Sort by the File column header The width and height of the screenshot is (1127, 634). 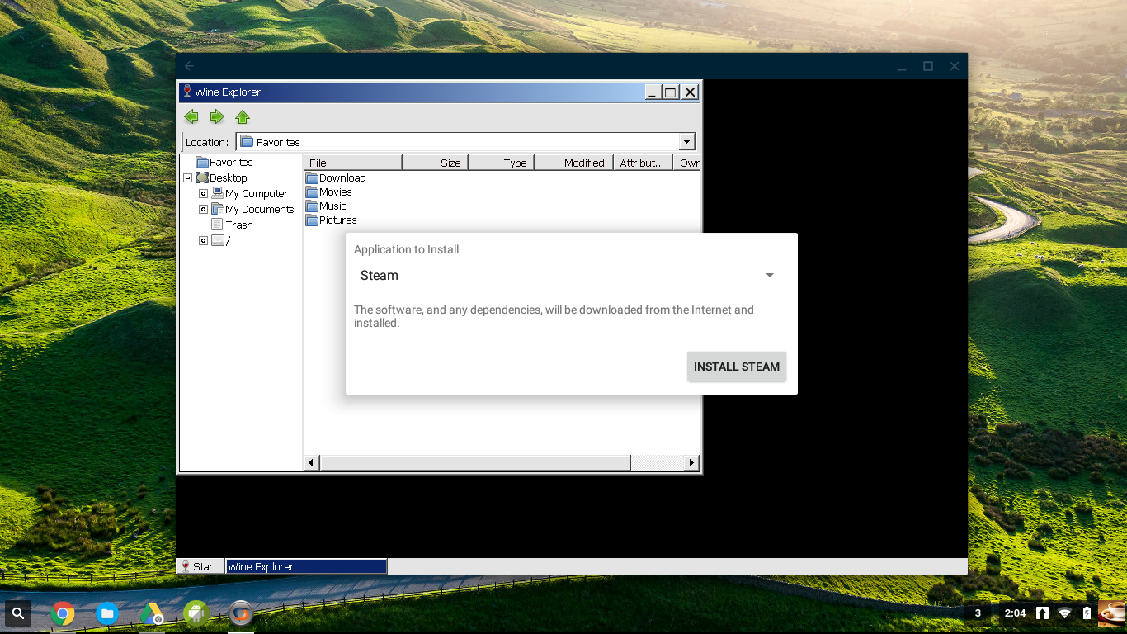click(352, 163)
